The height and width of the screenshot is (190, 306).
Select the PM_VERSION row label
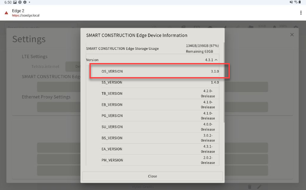(112, 160)
